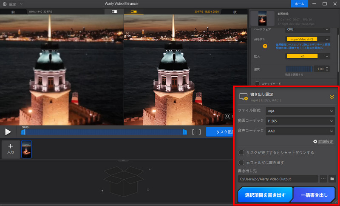Click the 'mp4 [ H.265, AAC ]' summary text

click(266, 100)
